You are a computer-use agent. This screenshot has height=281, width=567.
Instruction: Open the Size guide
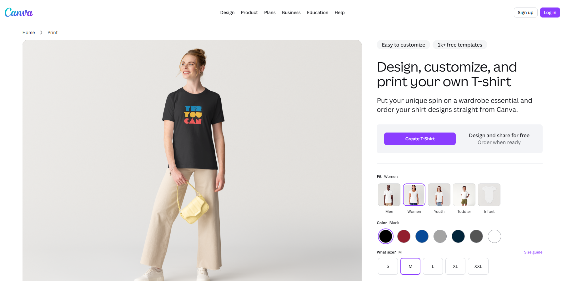533,252
